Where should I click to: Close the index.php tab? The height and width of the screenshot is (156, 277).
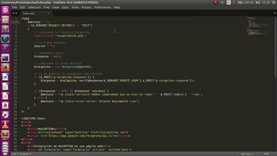point(48,13)
